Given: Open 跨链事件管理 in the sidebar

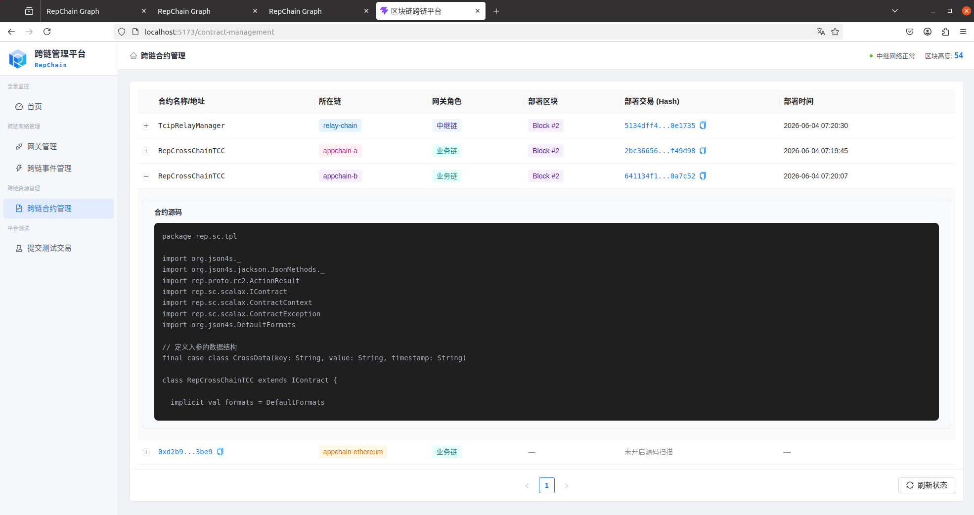Looking at the screenshot, I should [58, 169].
